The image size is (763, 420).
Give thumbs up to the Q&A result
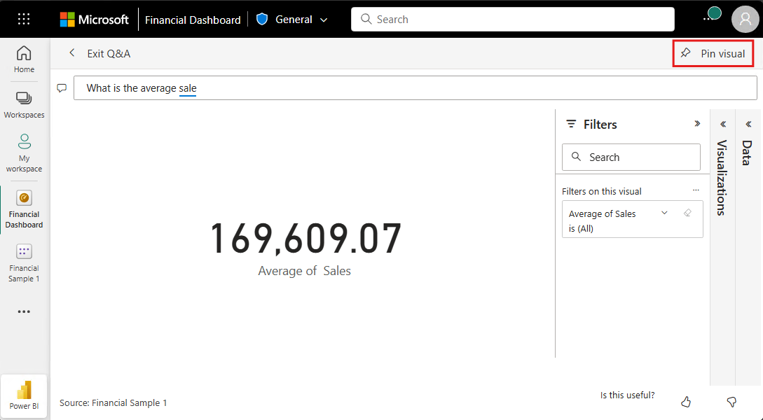pyautogui.click(x=685, y=402)
